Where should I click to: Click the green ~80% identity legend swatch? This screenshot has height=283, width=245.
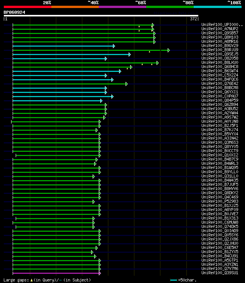click(170, 7)
